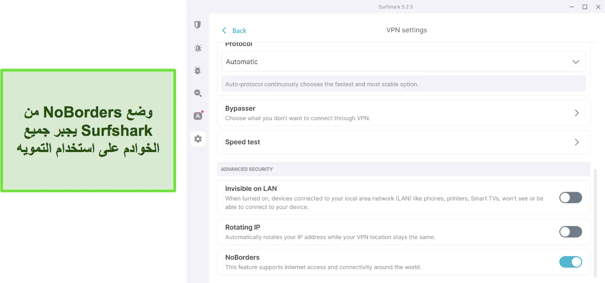This screenshot has width=605, height=283.
Task: Turn on the Rotating IP switch
Action: click(x=570, y=232)
